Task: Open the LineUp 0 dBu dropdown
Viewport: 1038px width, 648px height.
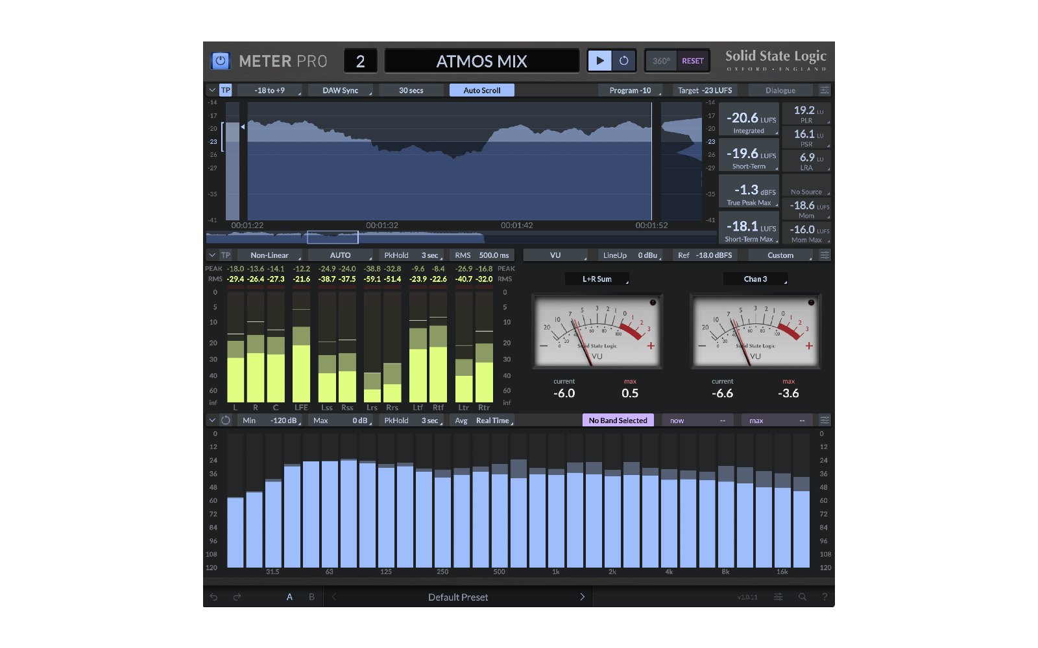Action: point(630,255)
